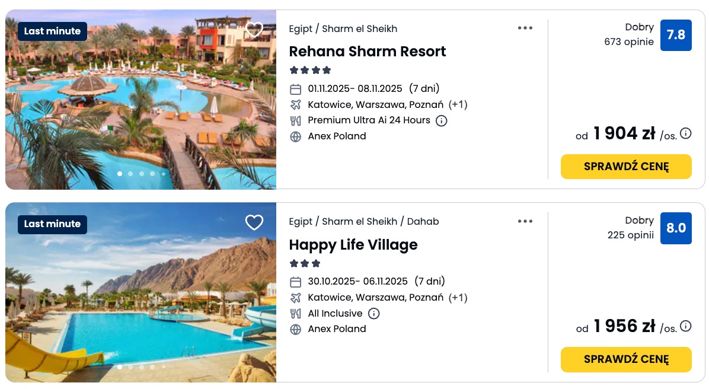The width and height of the screenshot is (709, 389).
Task: Open Happy Life Village hotel title
Action: (x=353, y=245)
